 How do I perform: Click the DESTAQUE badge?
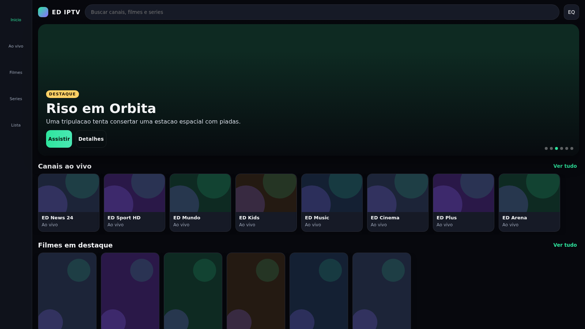pyautogui.click(x=63, y=94)
